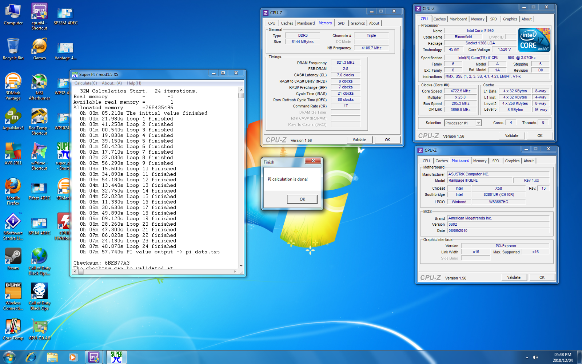Image resolution: width=582 pixels, height=364 pixels.
Task: Switch to CPU tab in Memory CPU-Z window
Action: (272, 23)
